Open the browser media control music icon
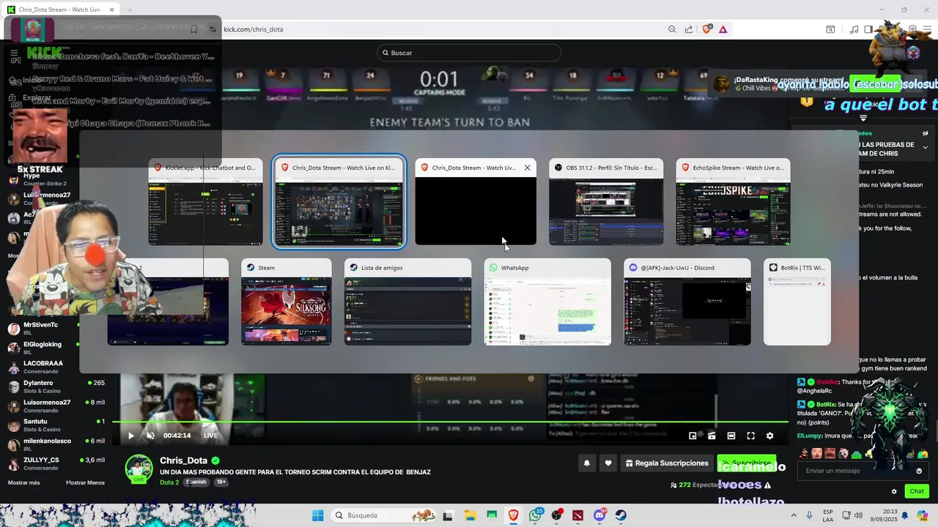The height and width of the screenshot is (527, 938). (x=854, y=29)
